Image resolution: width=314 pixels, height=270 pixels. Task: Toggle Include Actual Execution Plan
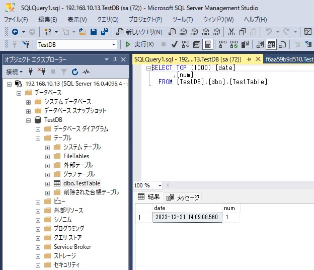[223, 44]
